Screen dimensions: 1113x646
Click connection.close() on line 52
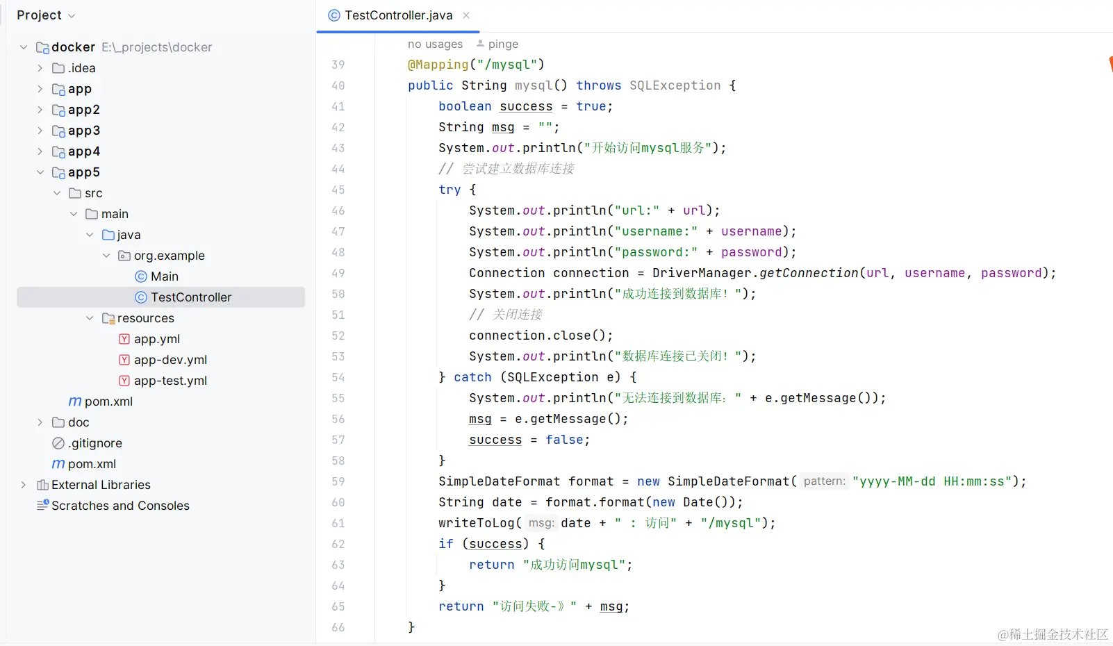tap(541, 336)
